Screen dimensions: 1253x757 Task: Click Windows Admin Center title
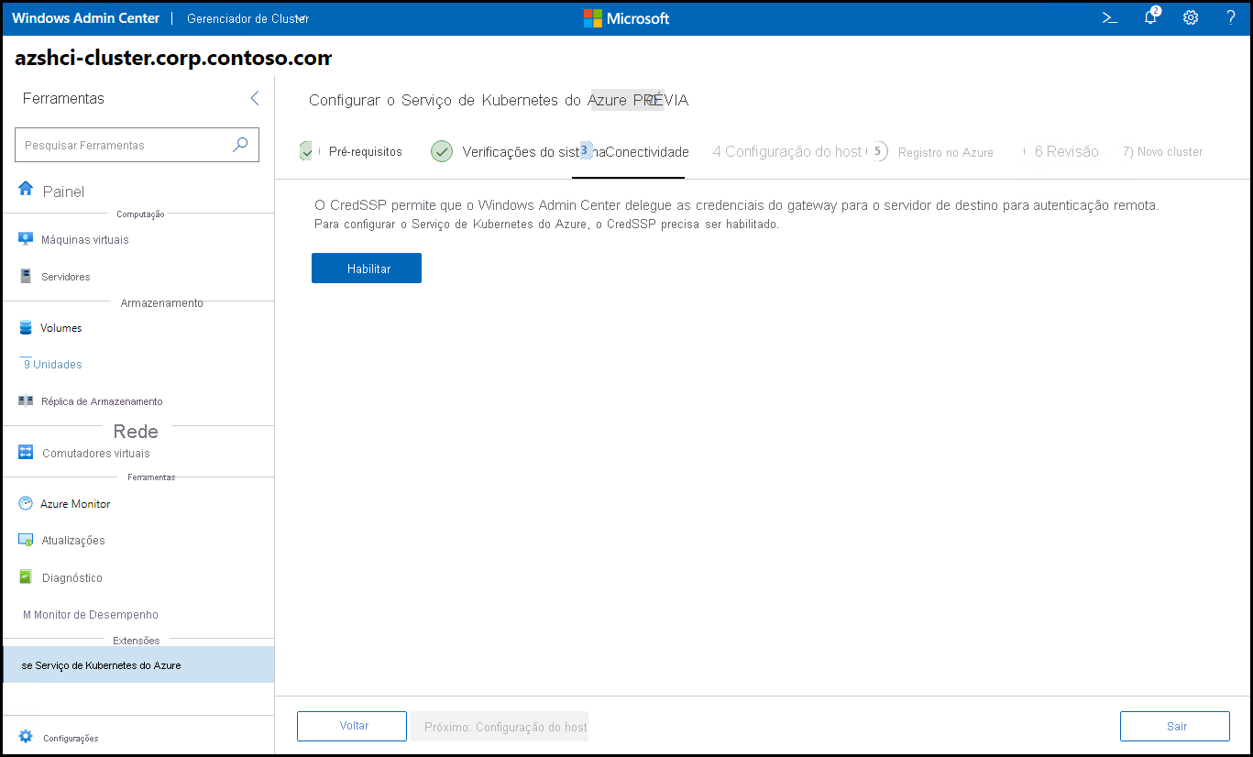click(85, 18)
